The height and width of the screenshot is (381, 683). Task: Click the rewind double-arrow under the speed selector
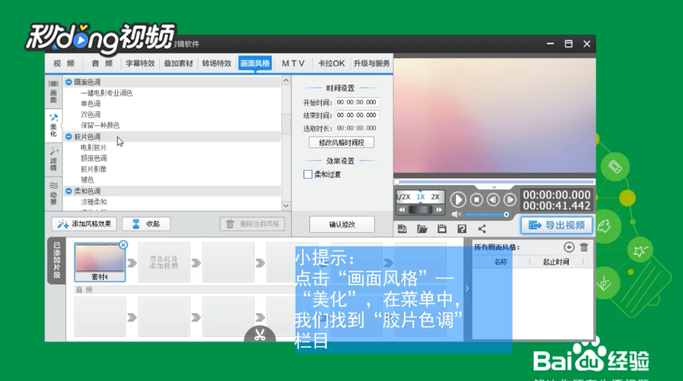402,210
